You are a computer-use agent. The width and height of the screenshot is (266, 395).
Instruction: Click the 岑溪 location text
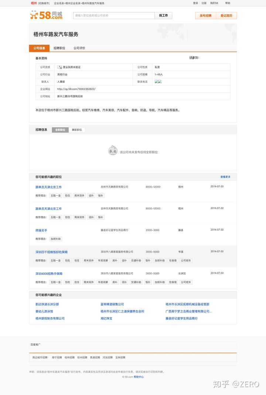pos(181,251)
